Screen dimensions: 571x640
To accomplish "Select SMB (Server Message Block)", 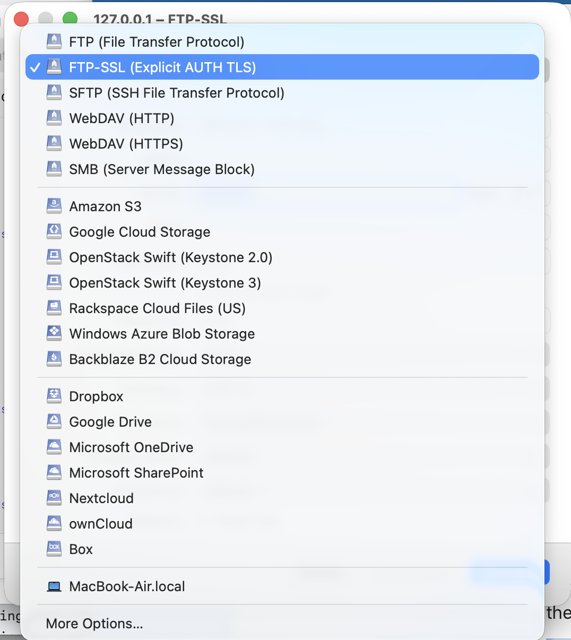I will (162, 169).
